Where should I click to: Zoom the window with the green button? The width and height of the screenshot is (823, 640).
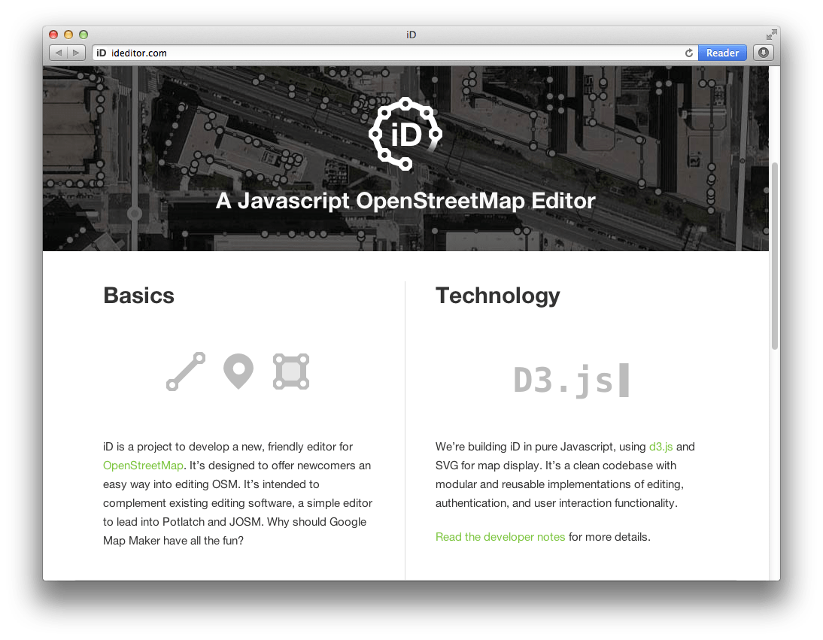[x=84, y=35]
